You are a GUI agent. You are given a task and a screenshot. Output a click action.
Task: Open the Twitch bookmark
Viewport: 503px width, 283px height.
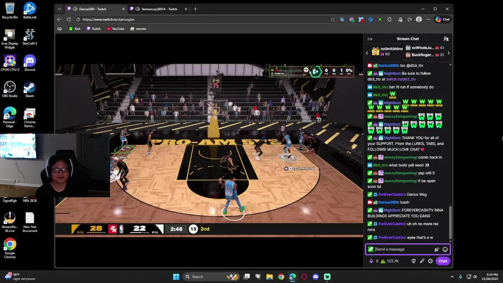[94, 29]
